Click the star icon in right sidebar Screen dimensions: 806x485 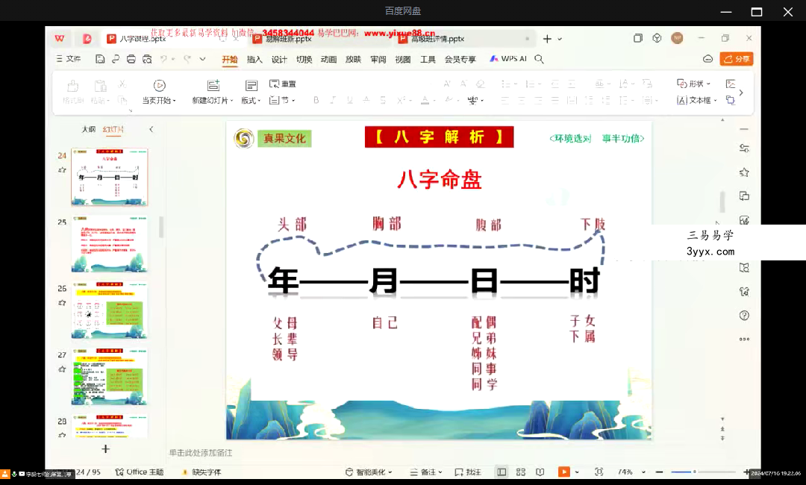[744, 172]
